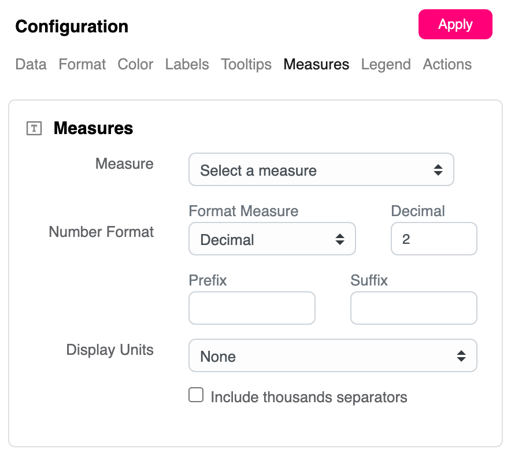Focus the Prefix text field

tap(251, 308)
